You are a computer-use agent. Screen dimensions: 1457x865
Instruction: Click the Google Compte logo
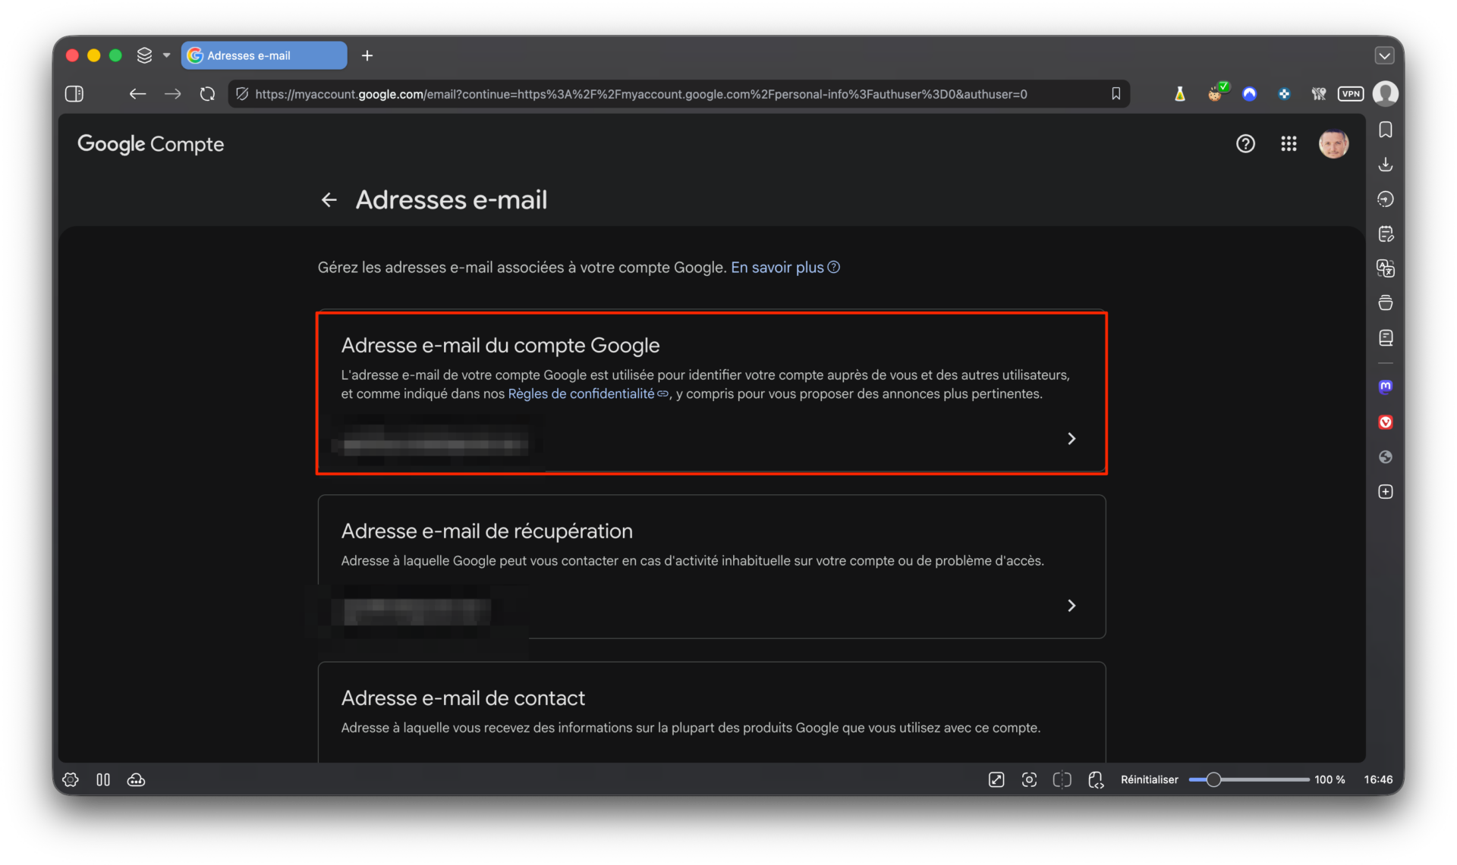(151, 144)
